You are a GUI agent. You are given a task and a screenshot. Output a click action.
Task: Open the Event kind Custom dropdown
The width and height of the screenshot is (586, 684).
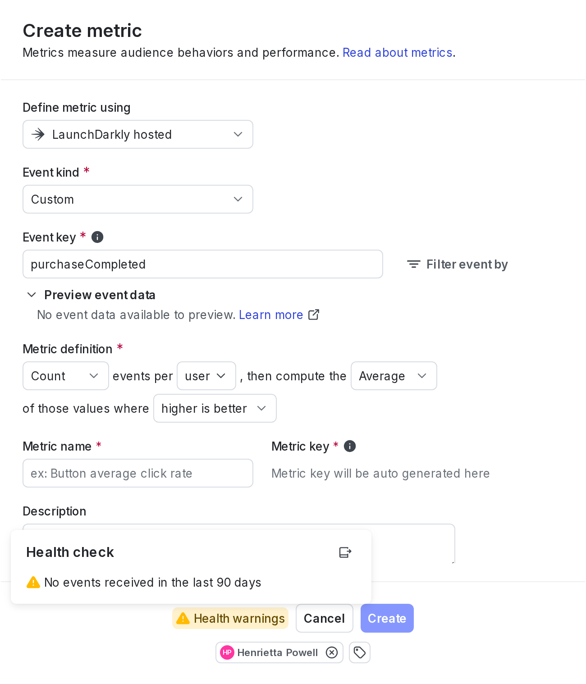[138, 199]
